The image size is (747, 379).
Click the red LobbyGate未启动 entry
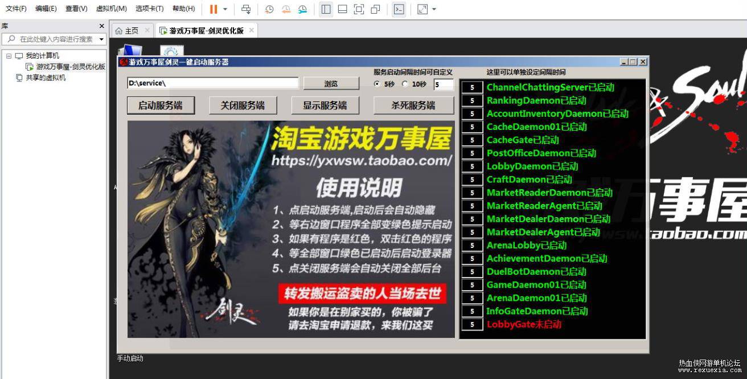[x=524, y=324]
